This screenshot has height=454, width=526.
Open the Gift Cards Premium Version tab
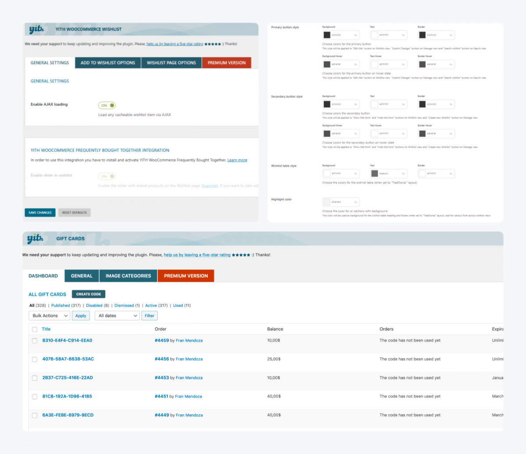tap(186, 276)
